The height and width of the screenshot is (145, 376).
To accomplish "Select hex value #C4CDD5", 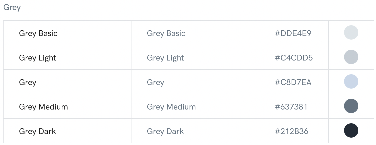I will pos(294,58).
